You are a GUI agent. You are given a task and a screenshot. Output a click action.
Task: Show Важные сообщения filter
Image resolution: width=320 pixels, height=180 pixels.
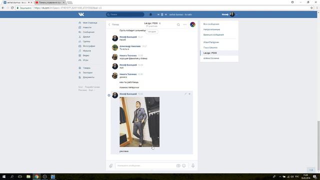[213, 35]
